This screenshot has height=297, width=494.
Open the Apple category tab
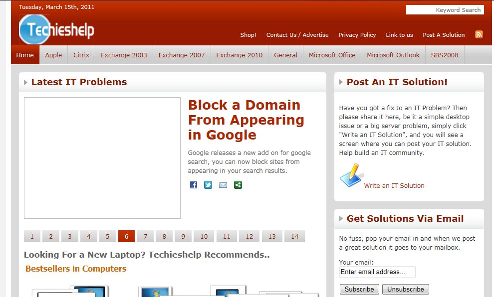[53, 55]
